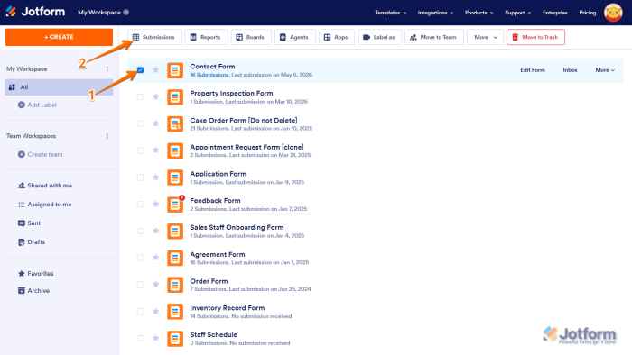Click the Contact Form orange form icon
The height and width of the screenshot is (355, 632).
pos(175,70)
